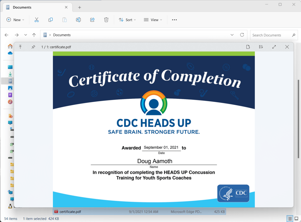Click the breadcrumb chevron before Documents

tap(50, 35)
